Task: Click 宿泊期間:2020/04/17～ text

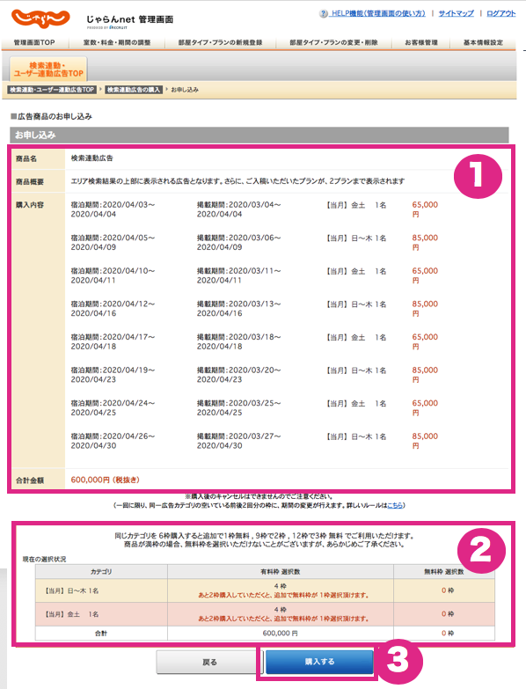Action: (113, 337)
